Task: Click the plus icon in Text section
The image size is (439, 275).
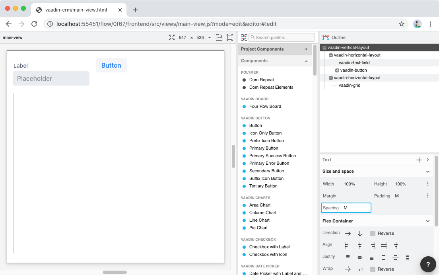Action: click(419, 160)
